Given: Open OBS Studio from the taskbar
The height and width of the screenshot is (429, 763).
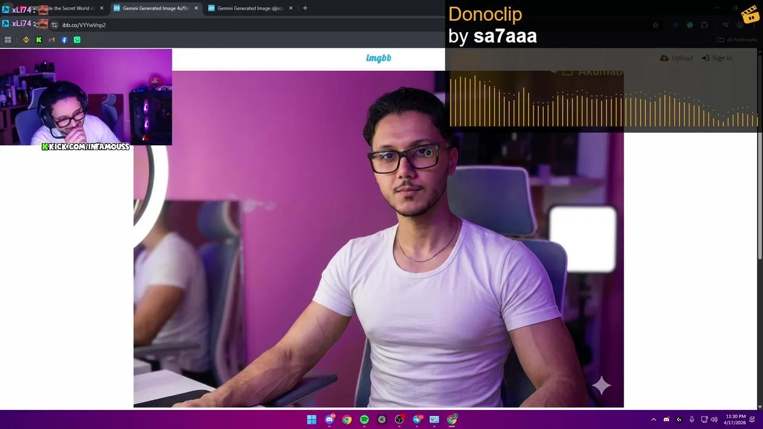Looking at the screenshot, I should point(399,420).
